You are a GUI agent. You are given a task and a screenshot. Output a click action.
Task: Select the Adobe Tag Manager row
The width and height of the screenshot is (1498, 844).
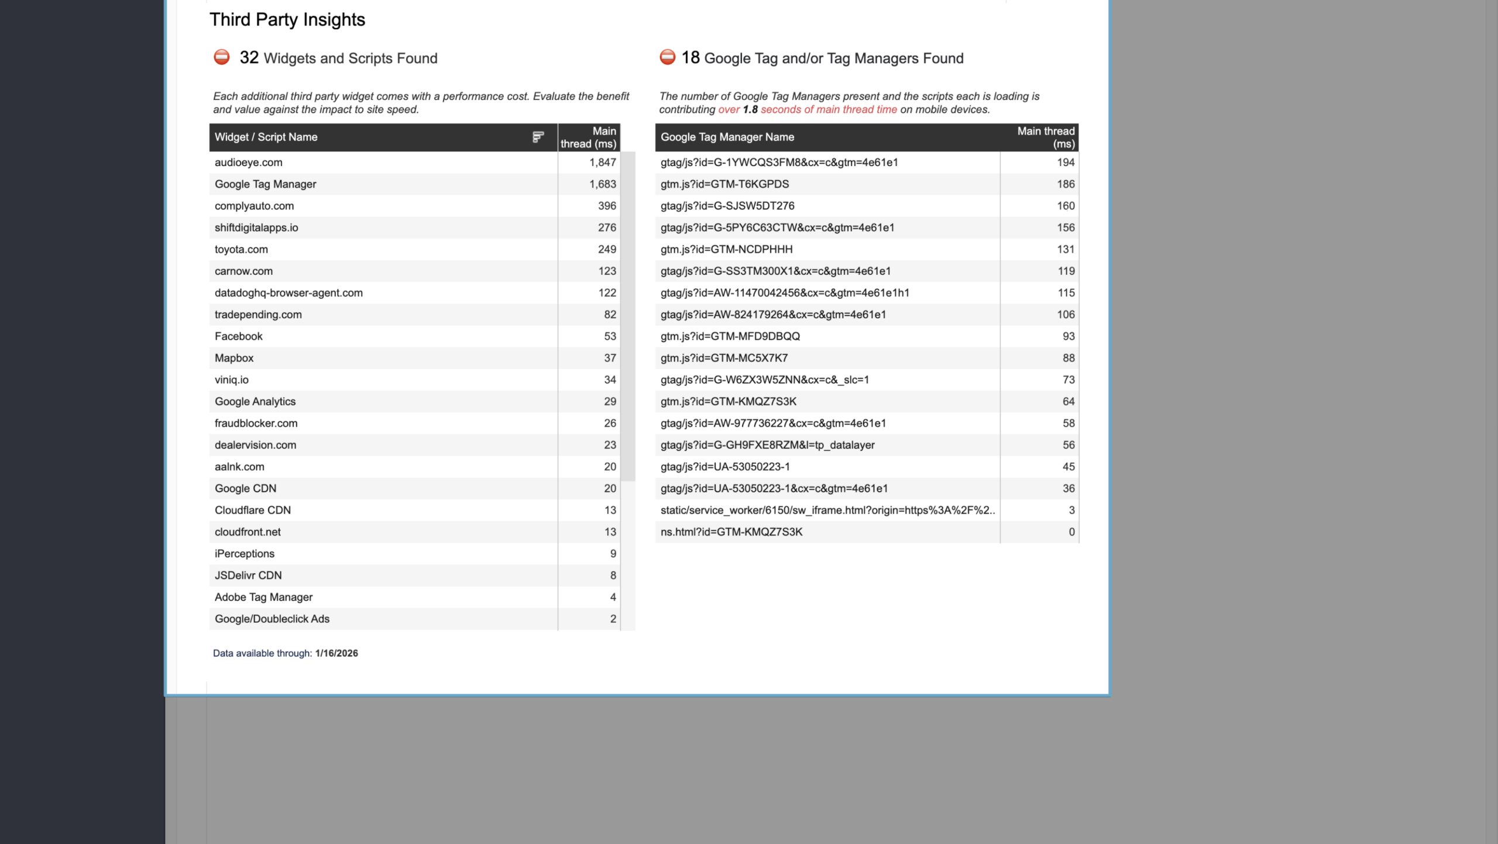pos(415,597)
